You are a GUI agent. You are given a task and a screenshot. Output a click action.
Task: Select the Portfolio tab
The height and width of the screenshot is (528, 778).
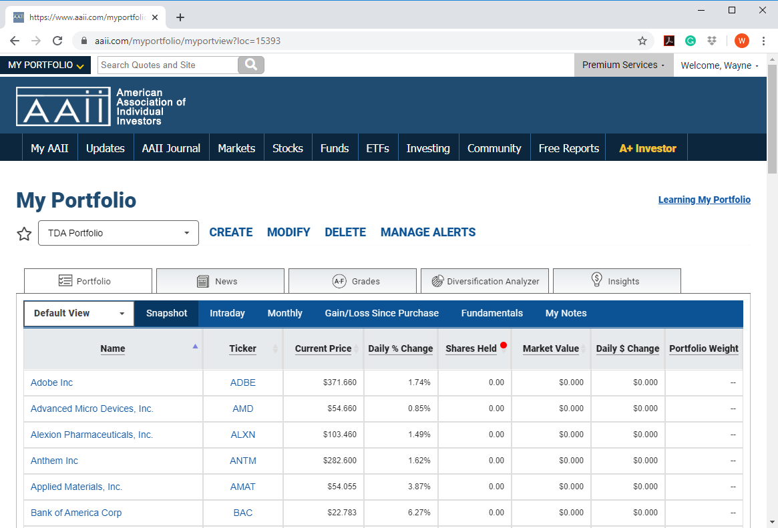[88, 281]
